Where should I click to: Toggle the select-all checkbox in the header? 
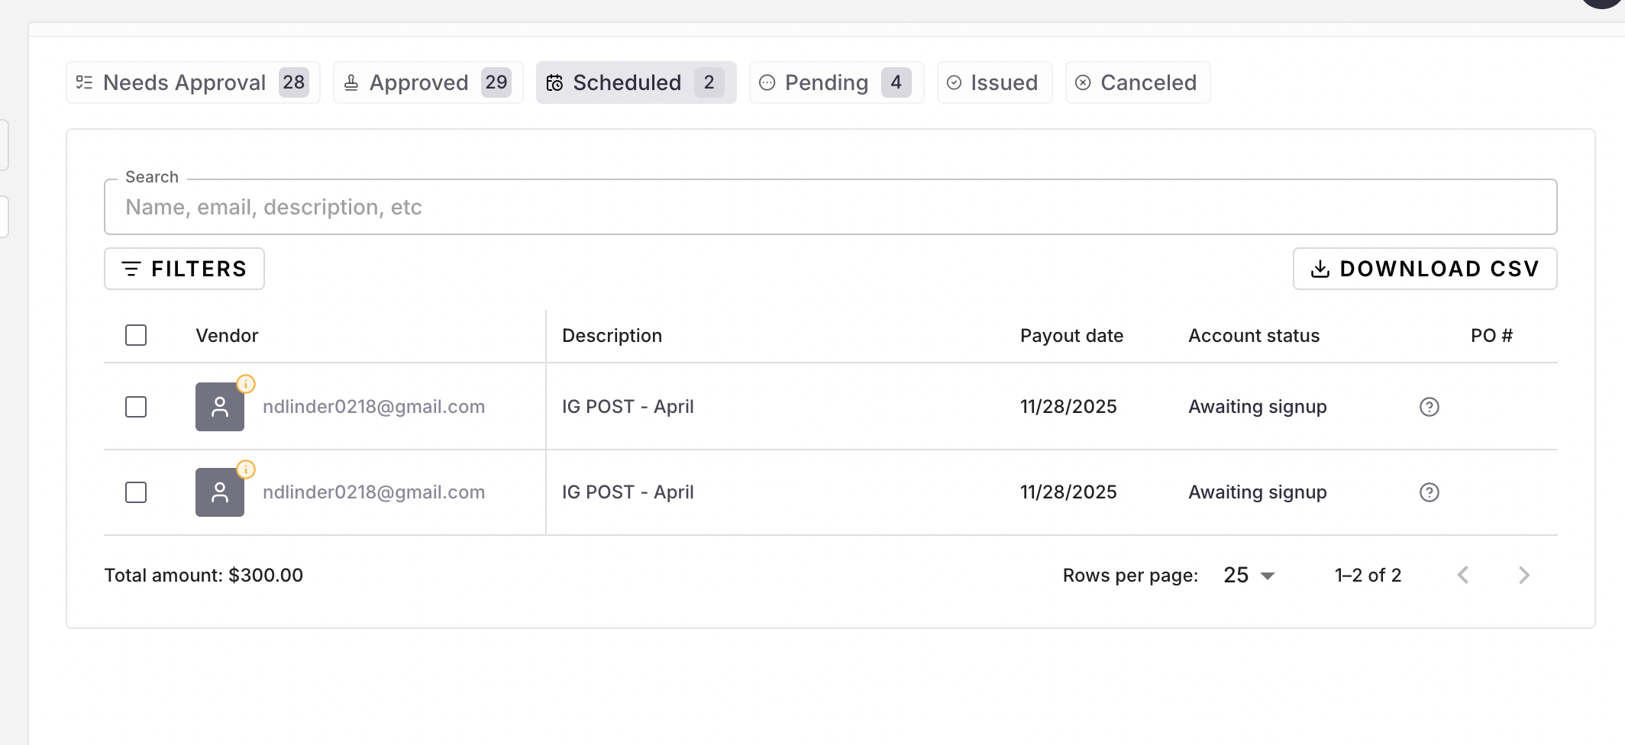(136, 335)
